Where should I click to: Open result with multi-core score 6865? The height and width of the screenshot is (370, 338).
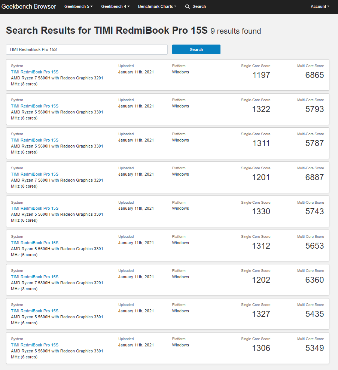coord(34,72)
